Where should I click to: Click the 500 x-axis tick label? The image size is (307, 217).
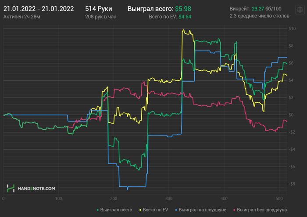click(279, 199)
